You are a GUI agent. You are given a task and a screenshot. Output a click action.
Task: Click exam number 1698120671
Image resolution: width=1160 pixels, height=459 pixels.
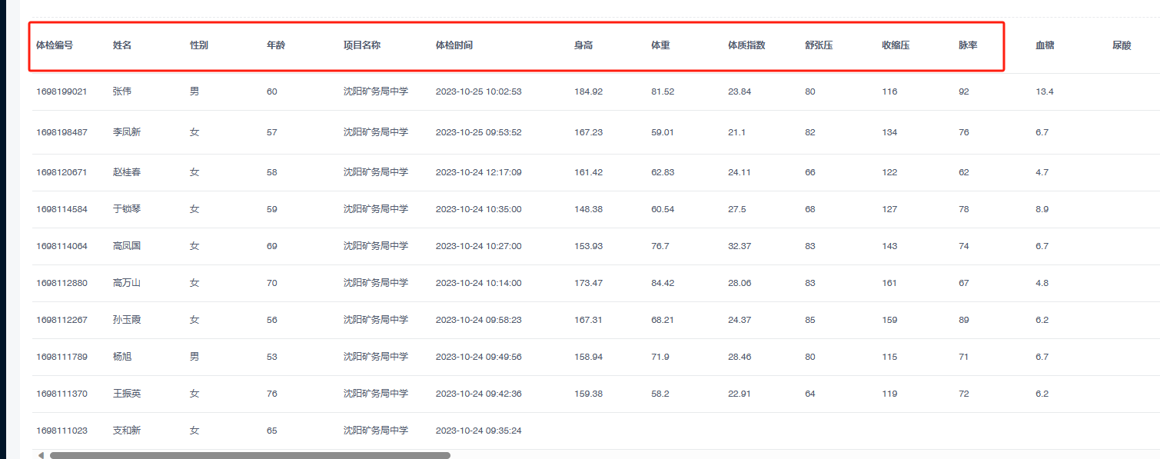(x=61, y=172)
